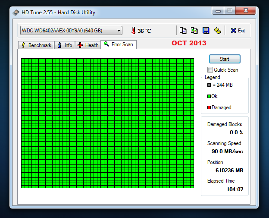Click the floppy disk save screenshot icon
Viewport: 269px width, 218px height.
206,31
